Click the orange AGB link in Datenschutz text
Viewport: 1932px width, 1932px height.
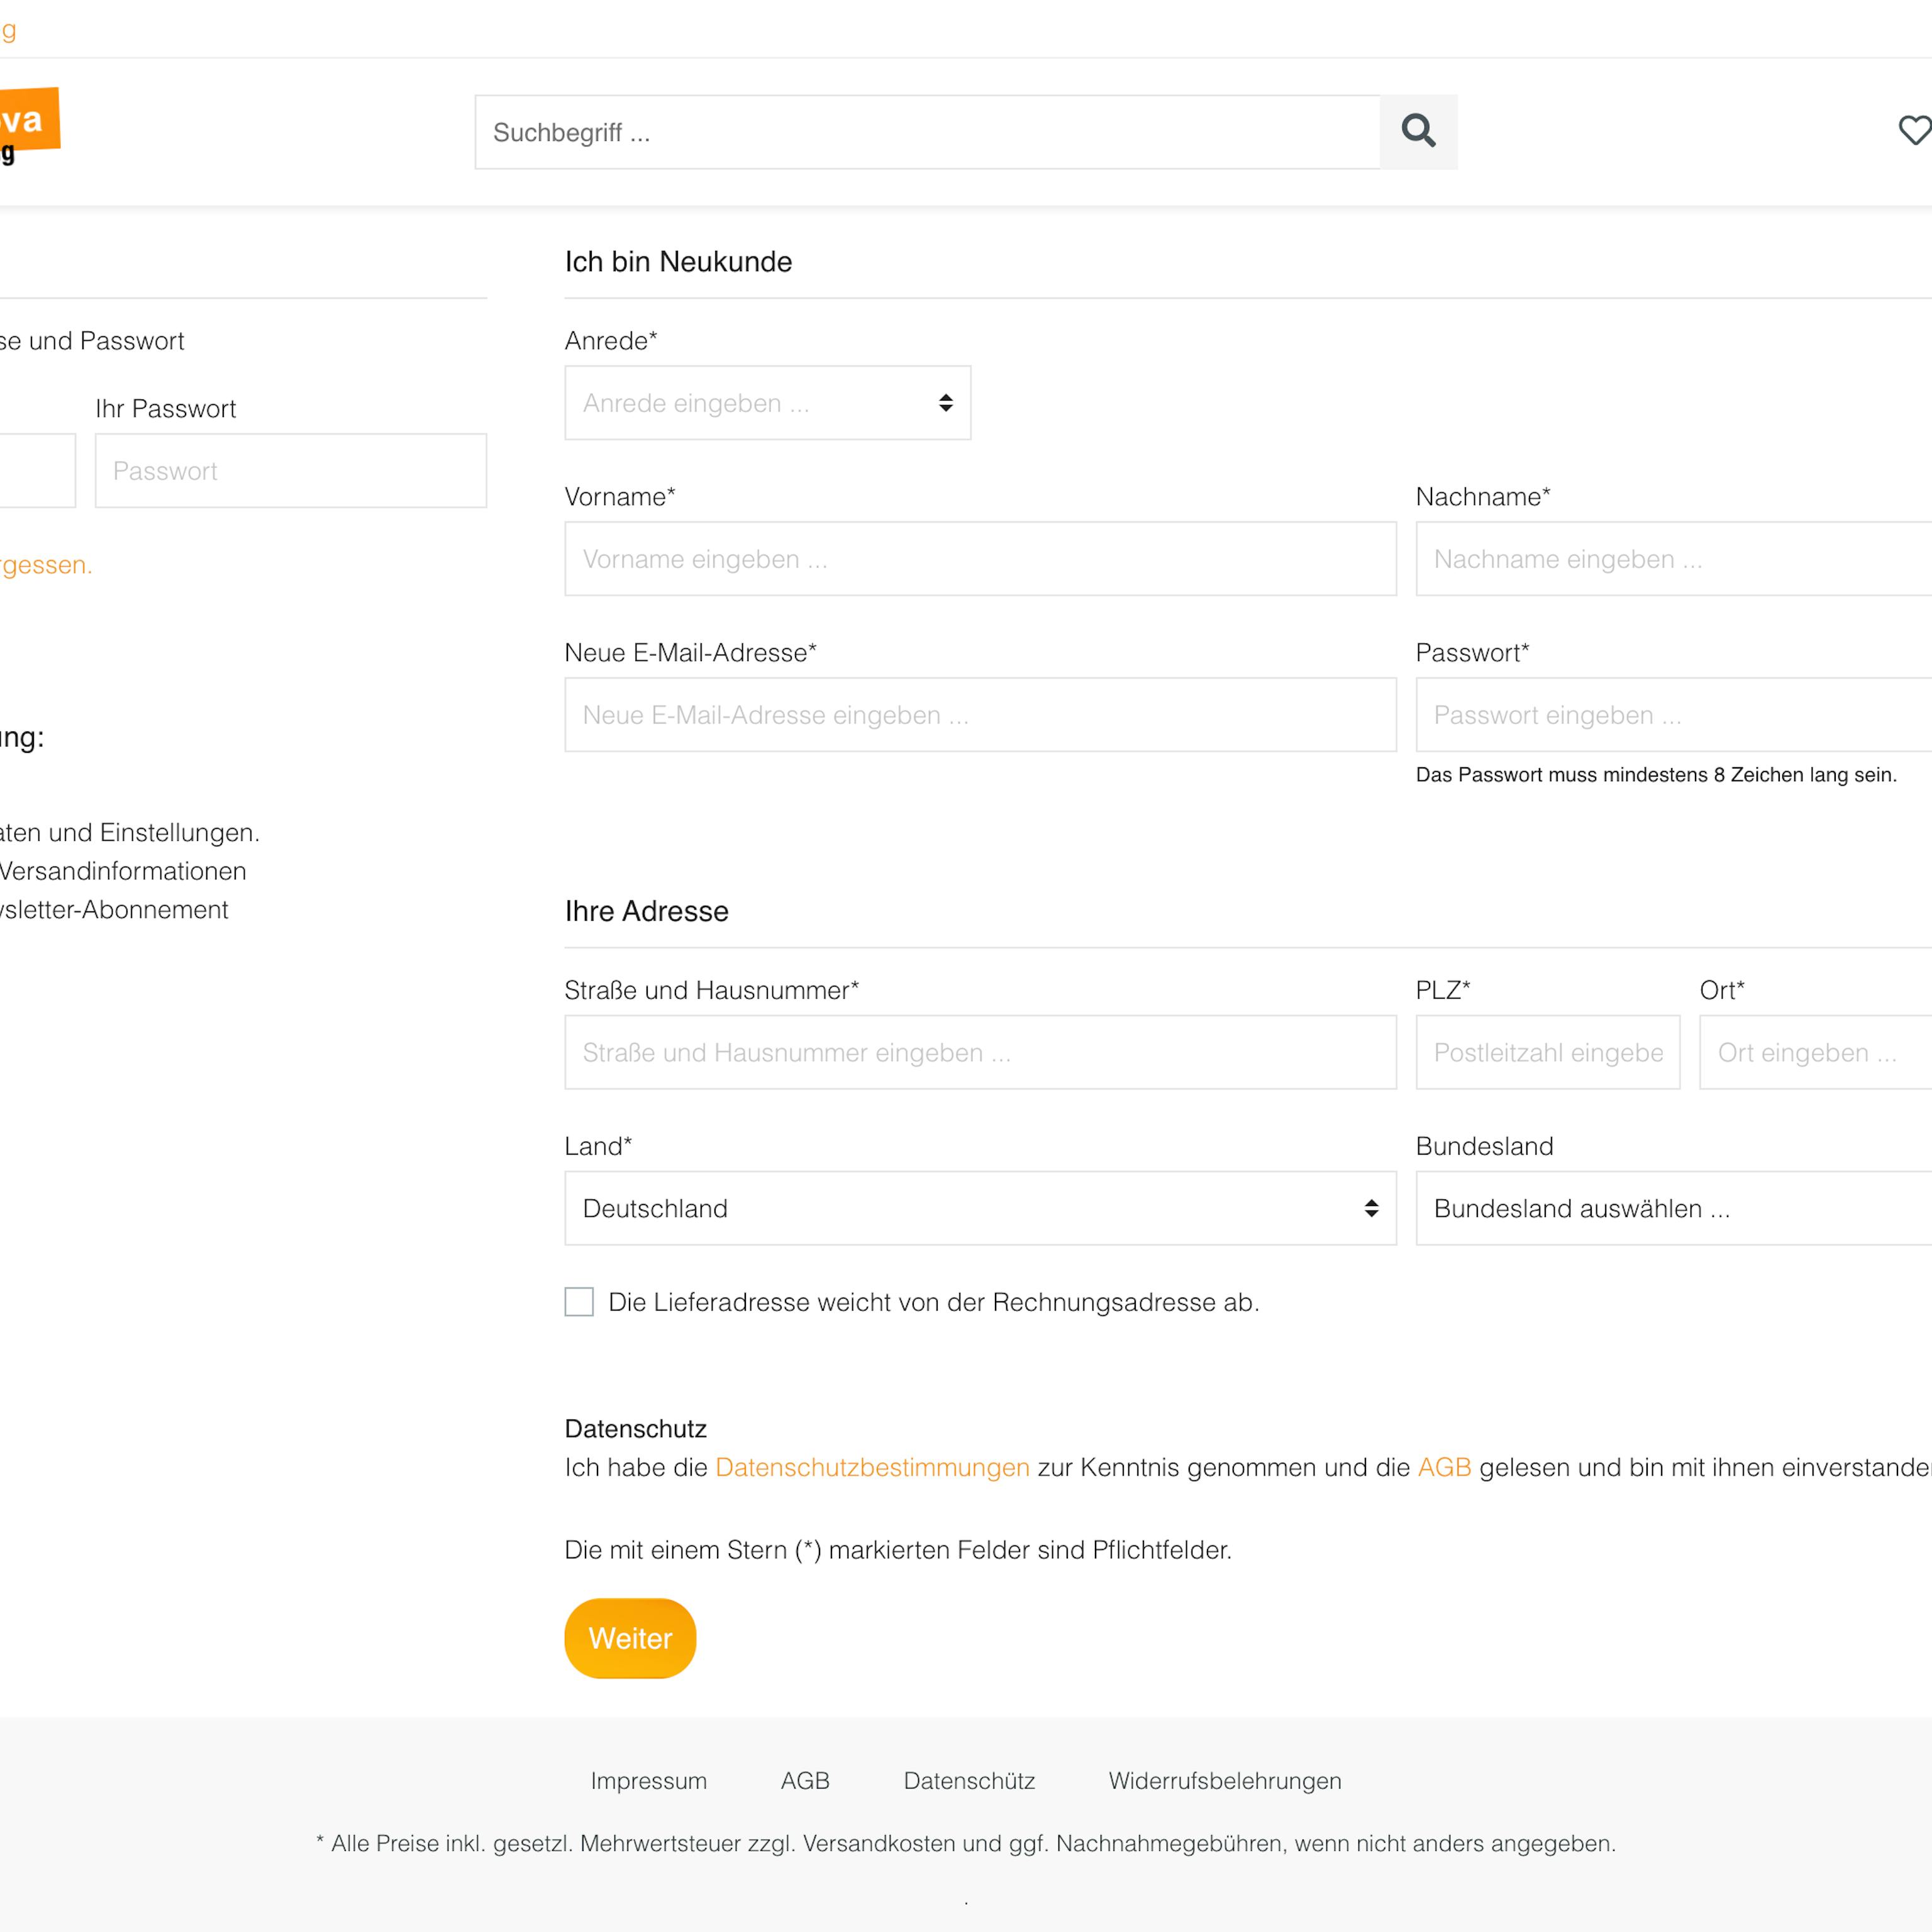pos(1444,1467)
